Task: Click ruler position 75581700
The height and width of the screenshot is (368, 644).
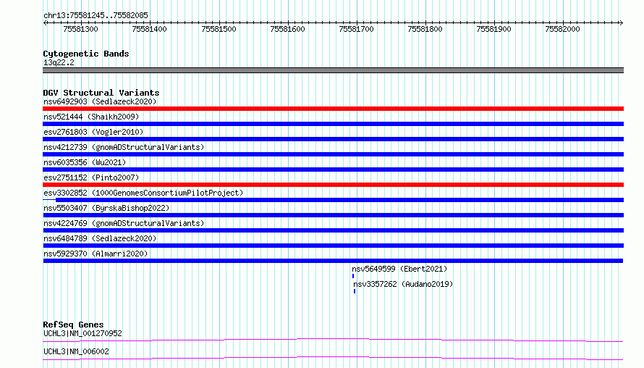Action: 357,29
